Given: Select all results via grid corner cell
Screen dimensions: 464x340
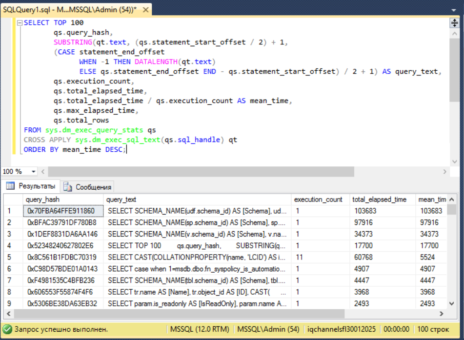Looking at the screenshot, I should tap(13, 200).
